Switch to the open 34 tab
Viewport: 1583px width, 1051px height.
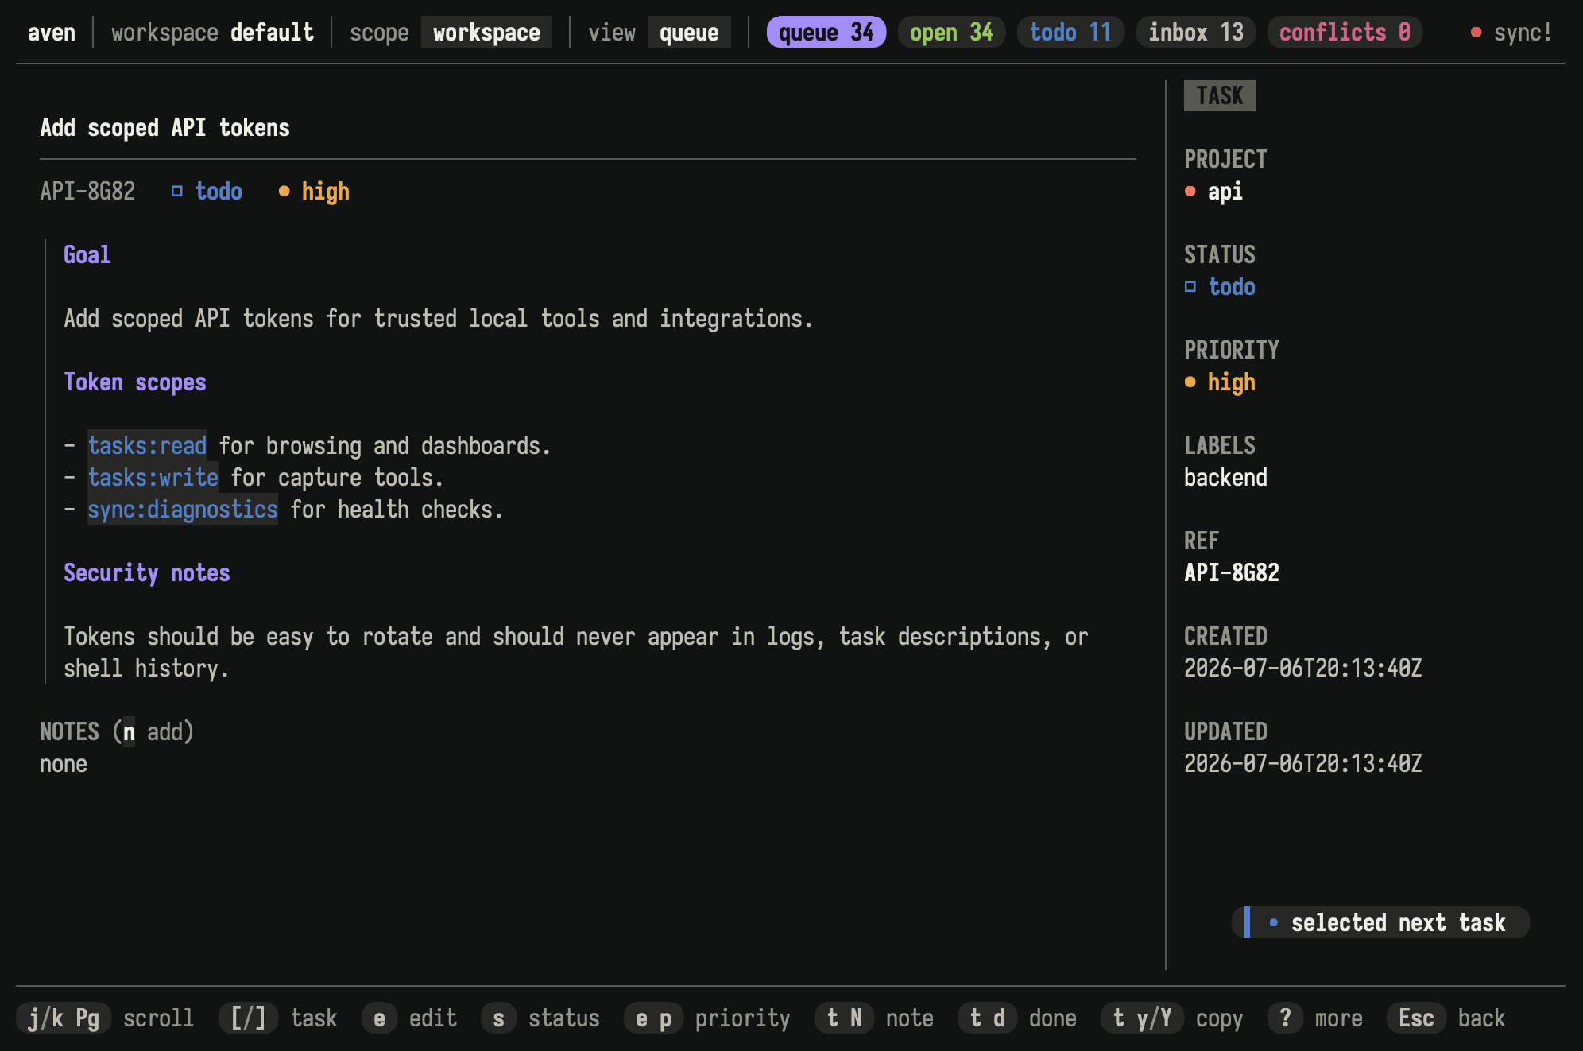951,33
